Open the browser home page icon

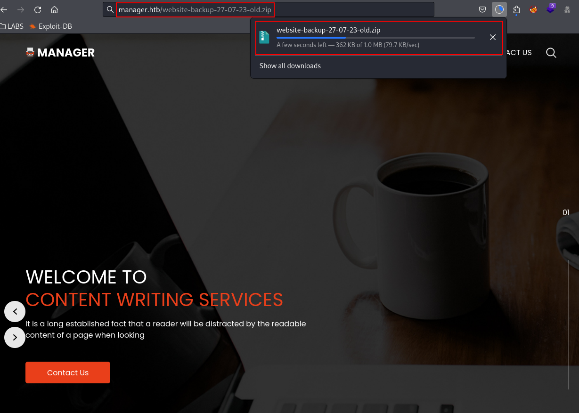coord(55,9)
